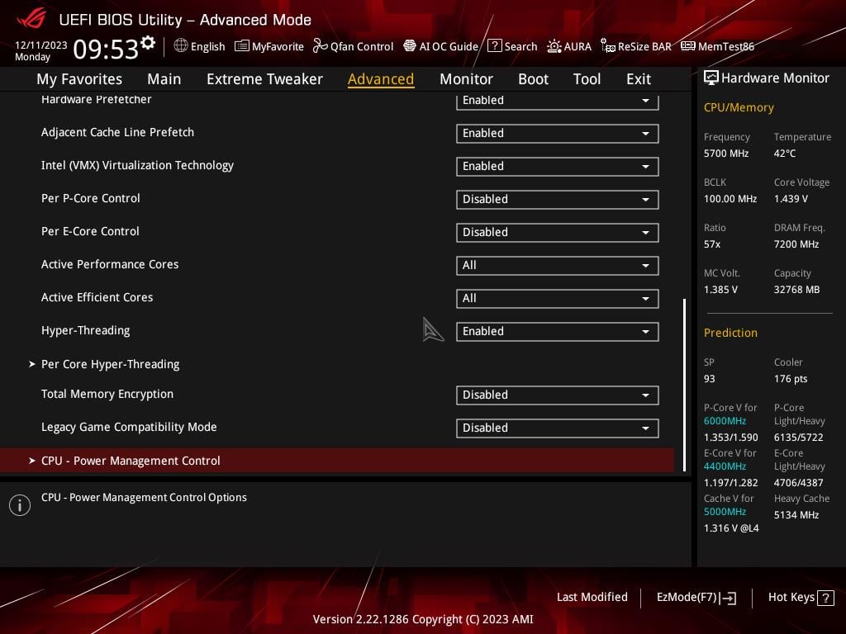Switch to Monitor tab
Screen dimensions: 846x634
pos(466,79)
